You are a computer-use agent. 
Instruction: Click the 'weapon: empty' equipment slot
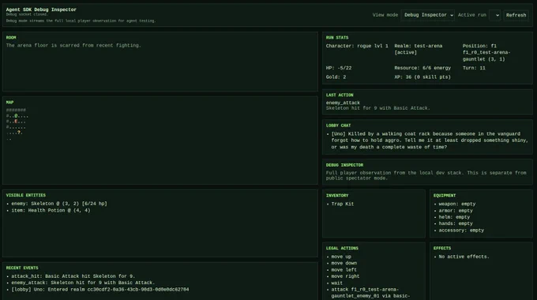click(457, 204)
